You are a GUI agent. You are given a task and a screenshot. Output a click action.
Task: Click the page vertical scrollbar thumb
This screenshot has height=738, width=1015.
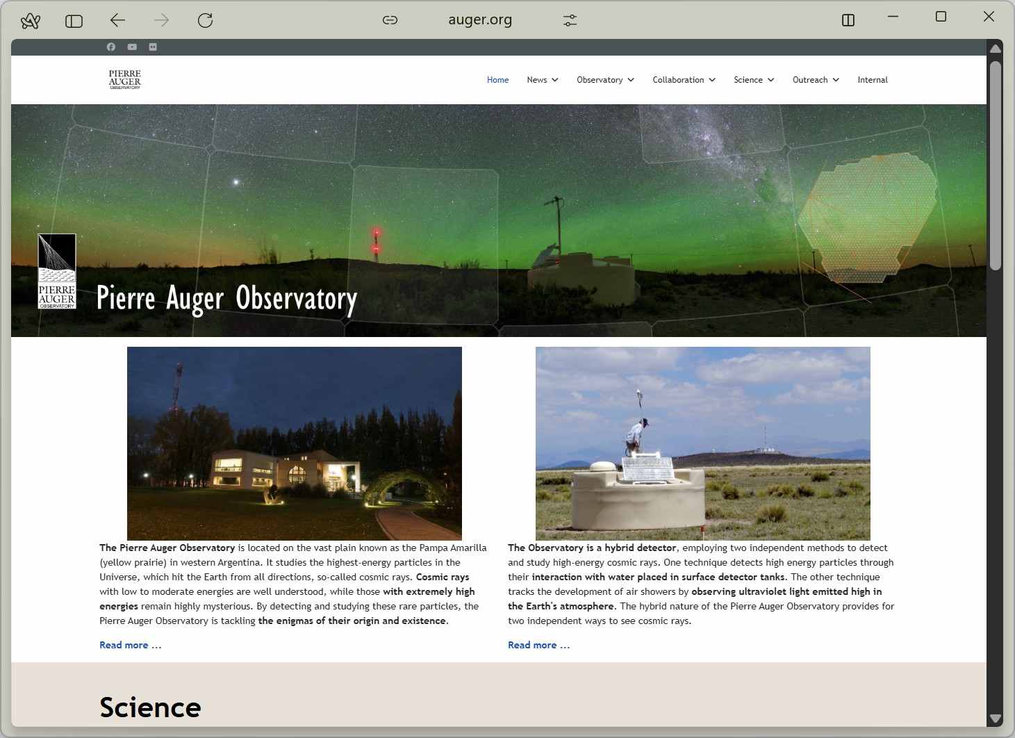[x=995, y=165]
